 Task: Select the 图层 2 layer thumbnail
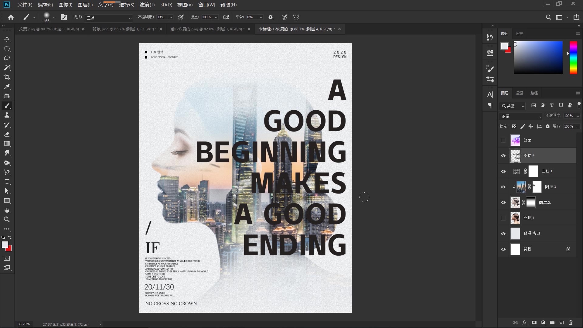tap(515, 203)
